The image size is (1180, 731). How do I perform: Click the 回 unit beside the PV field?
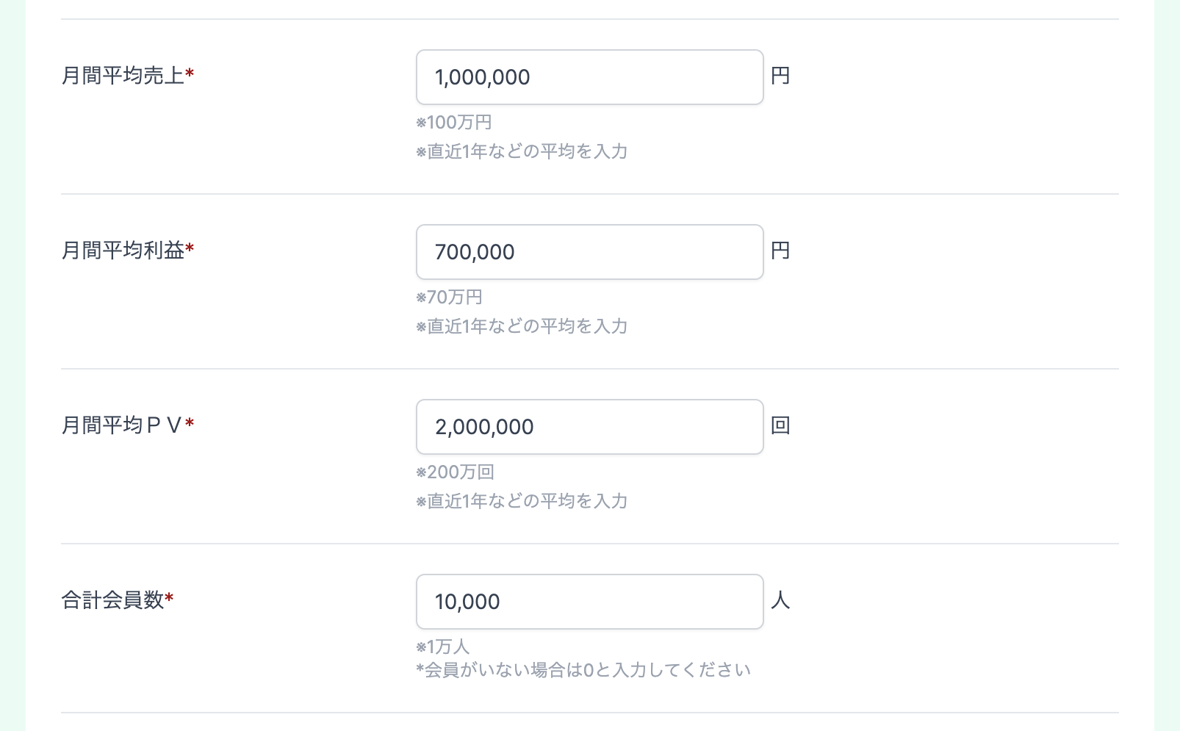(x=780, y=425)
